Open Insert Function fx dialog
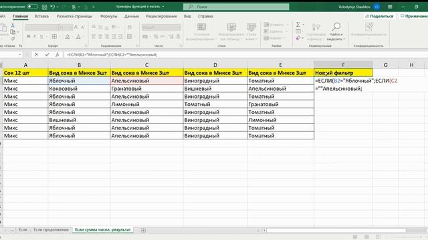The image size is (428, 240). click(x=57, y=55)
